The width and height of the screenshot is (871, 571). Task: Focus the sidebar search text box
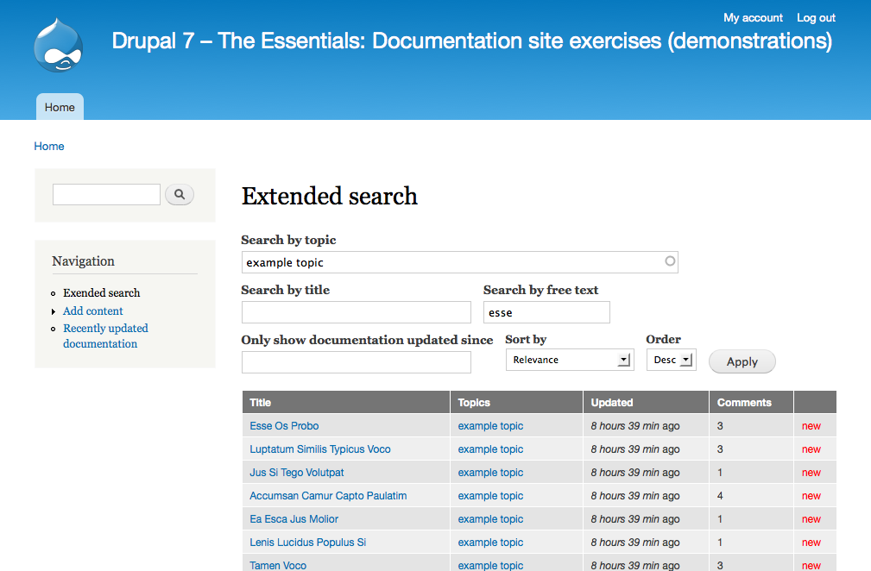(106, 195)
